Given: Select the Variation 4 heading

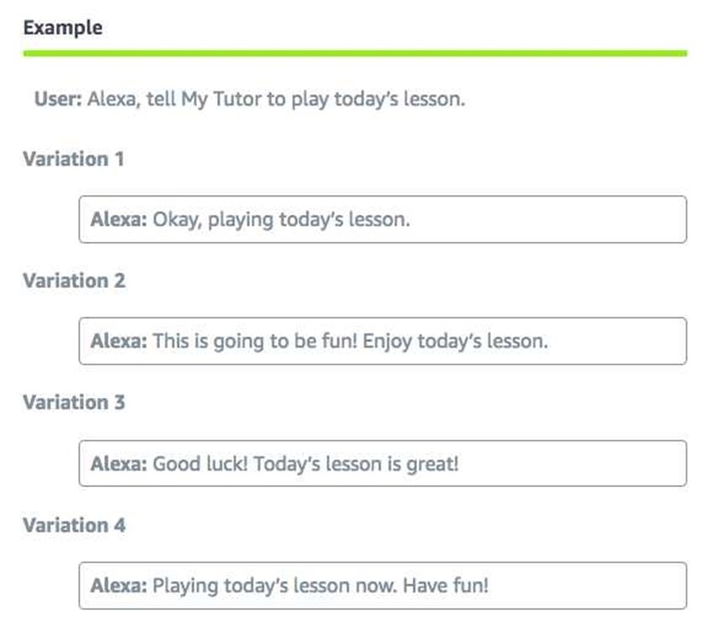Looking at the screenshot, I should pos(74,526).
